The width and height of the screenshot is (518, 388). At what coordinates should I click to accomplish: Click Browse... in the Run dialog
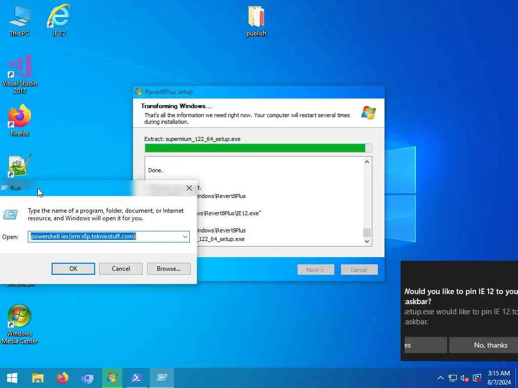(169, 269)
